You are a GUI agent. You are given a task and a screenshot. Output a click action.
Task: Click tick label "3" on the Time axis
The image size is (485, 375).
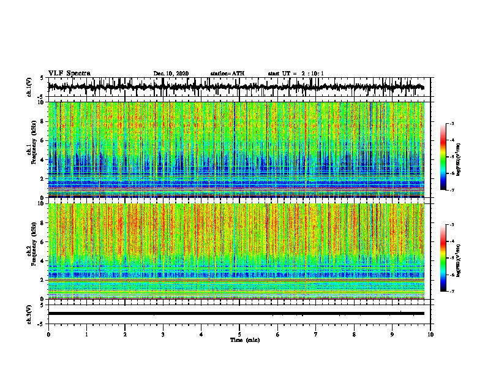pos(163,335)
